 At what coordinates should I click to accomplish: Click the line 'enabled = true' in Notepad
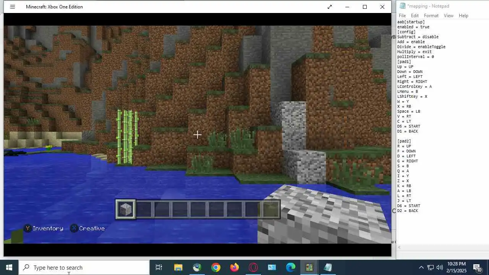(x=413, y=27)
